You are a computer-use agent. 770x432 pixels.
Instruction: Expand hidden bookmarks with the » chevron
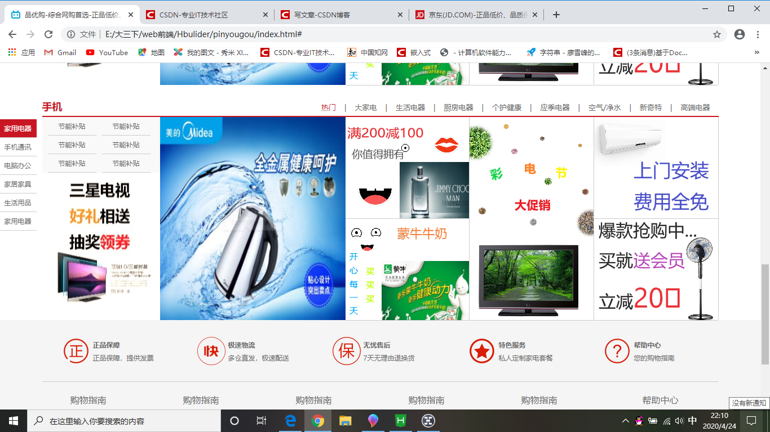[x=757, y=52]
